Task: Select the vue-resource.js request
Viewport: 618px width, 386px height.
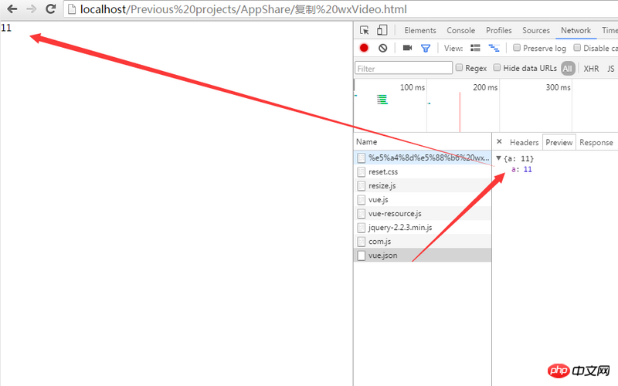Action: coord(395,214)
